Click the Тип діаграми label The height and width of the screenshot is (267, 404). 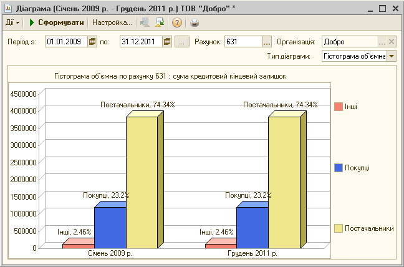pos(289,56)
